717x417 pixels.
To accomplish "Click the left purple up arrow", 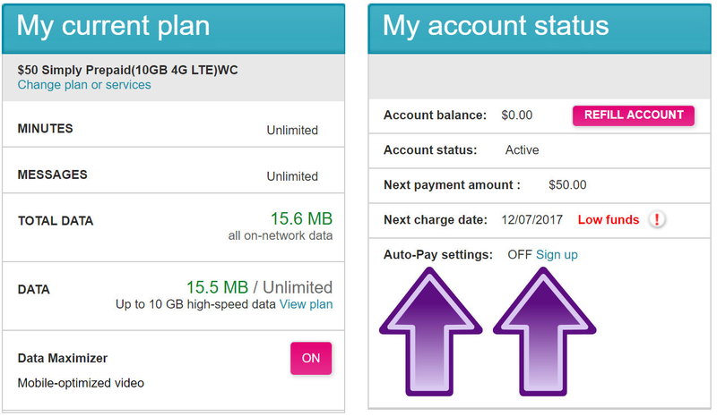I will point(430,332).
